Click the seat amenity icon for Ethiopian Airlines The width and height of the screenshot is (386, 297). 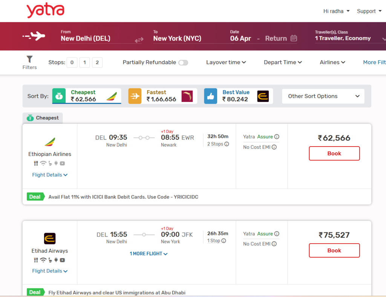point(50,163)
